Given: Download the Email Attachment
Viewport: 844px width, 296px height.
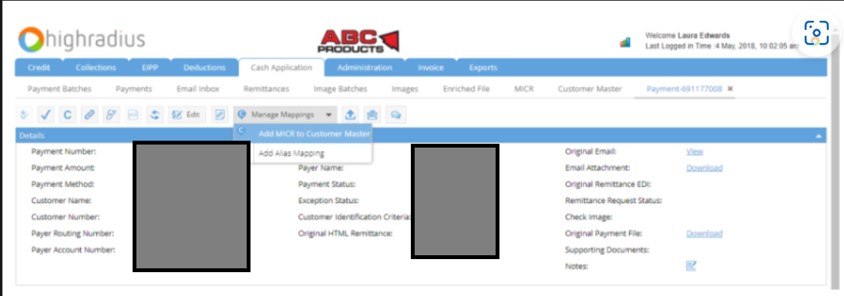Looking at the screenshot, I should tap(704, 168).
